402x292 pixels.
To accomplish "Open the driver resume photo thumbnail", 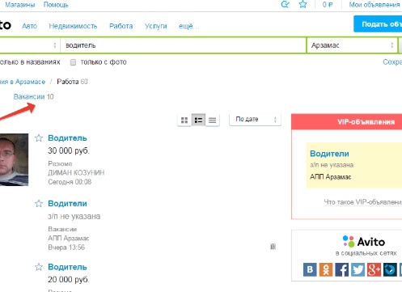I will (x=14, y=159).
